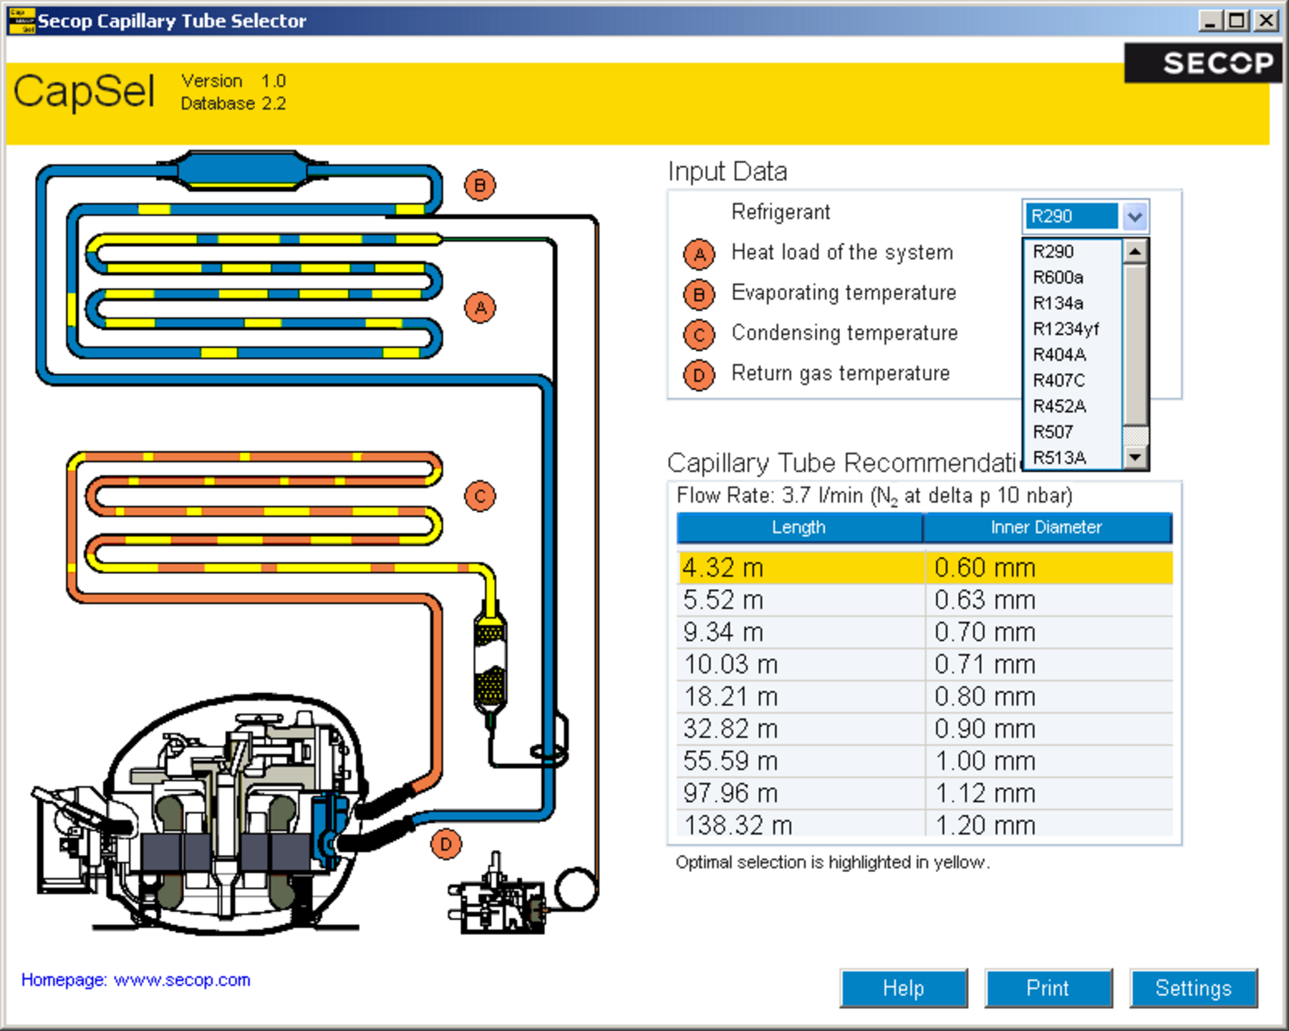This screenshot has width=1289, height=1031.
Task: Open the Settings dialog
Action: tap(1193, 989)
